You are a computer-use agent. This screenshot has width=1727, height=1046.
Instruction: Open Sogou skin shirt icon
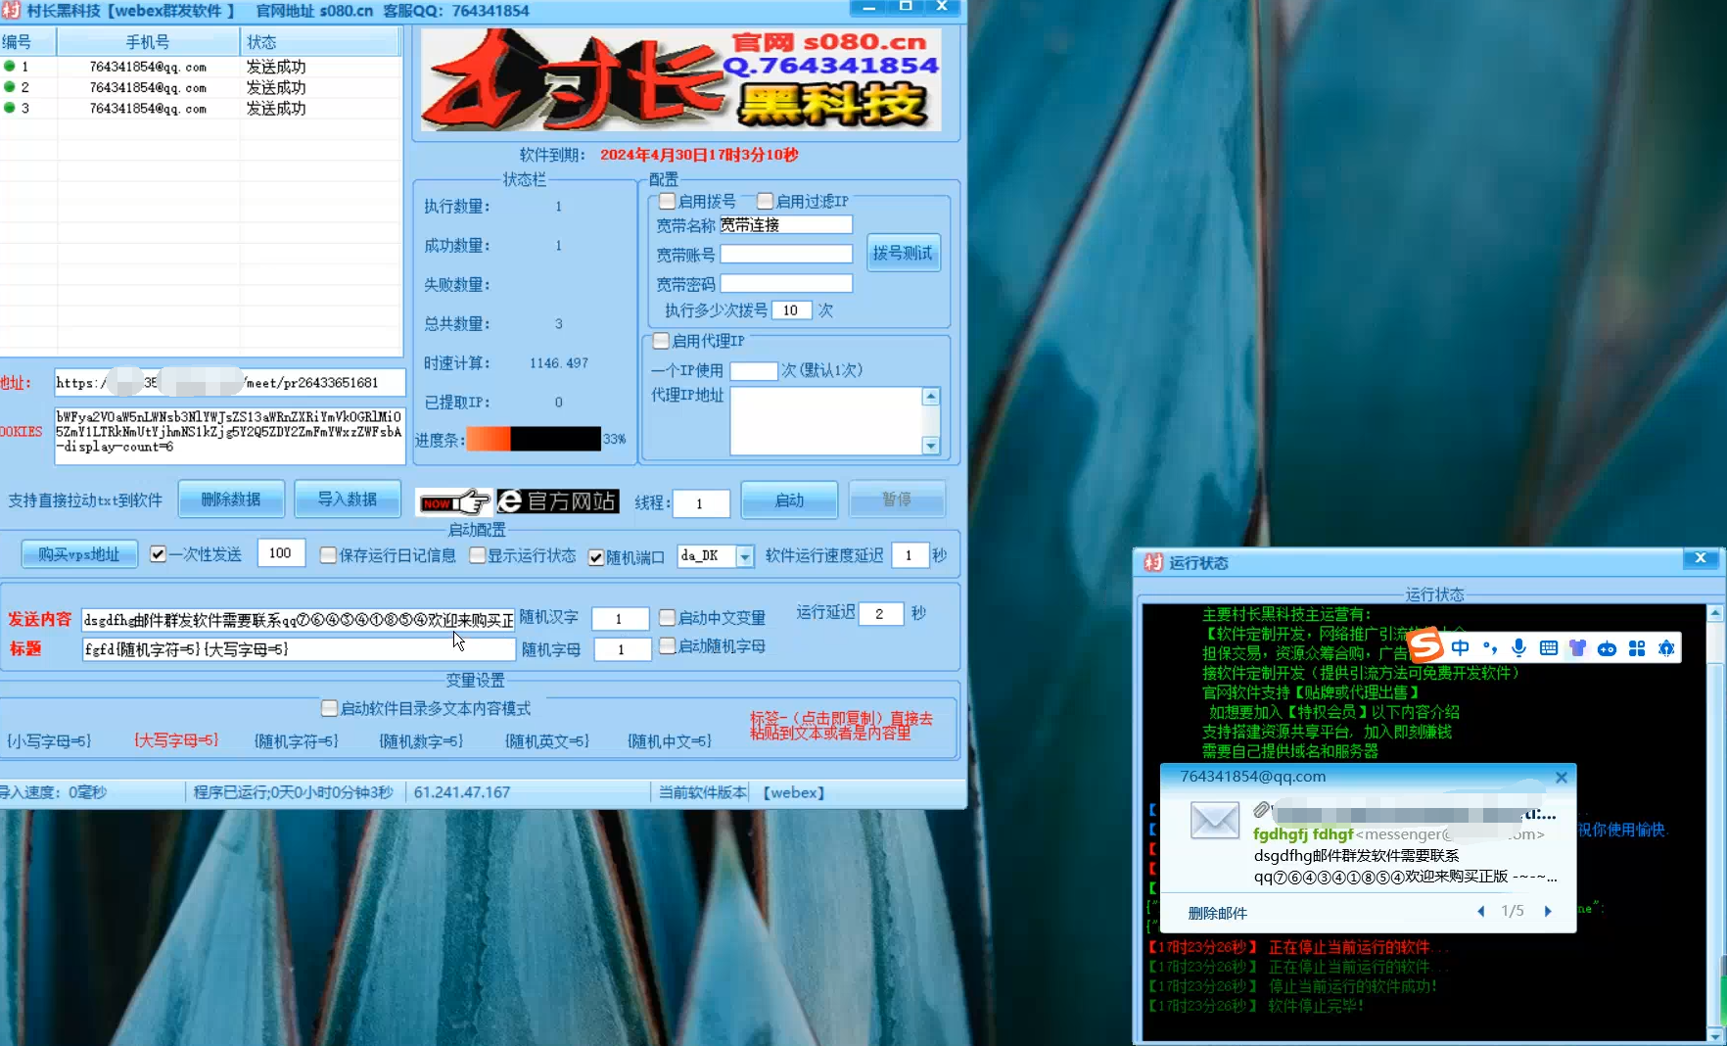(1577, 647)
